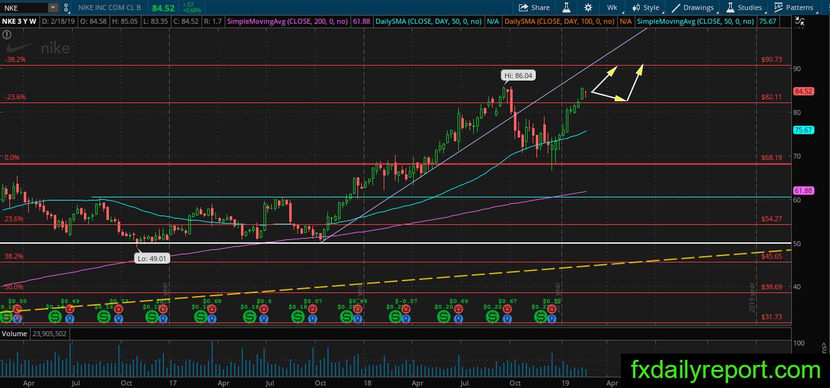Click the blue lightbulb icon below $0.69 earnings
Viewport: 830px width, 388px height.
click(x=459, y=318)
